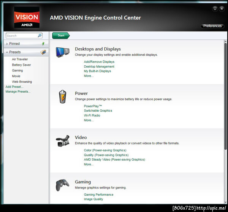Click the Desktops and Displays heading
Image resolution: width=228 pixels, height=212 pixels.
click(x=98, y=49)
